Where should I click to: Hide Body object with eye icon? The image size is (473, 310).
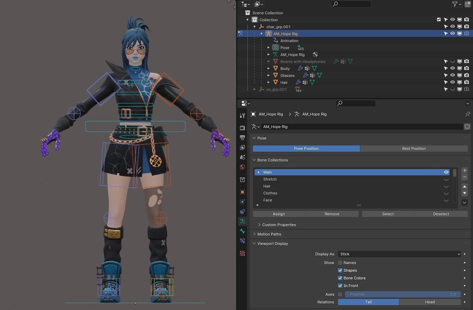pos(452,69)
